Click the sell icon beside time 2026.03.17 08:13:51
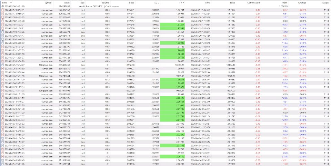 point(2,10)
